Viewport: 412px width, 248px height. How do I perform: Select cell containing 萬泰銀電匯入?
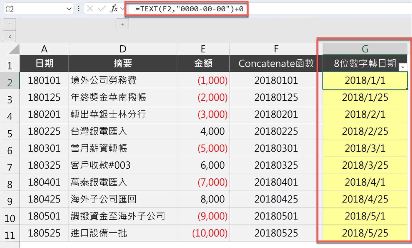coord(123,182)
